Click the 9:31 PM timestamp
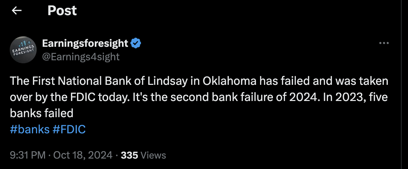 click(28, 155)
